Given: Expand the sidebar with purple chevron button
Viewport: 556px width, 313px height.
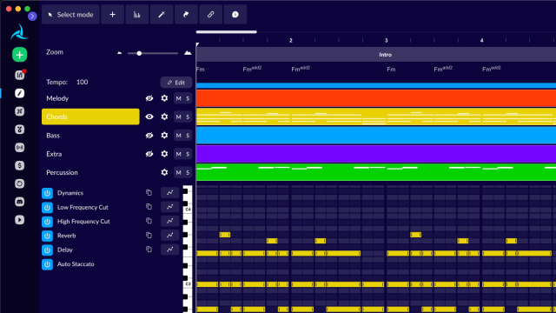Looking at the screenshot, I should [x=32, y=16].
